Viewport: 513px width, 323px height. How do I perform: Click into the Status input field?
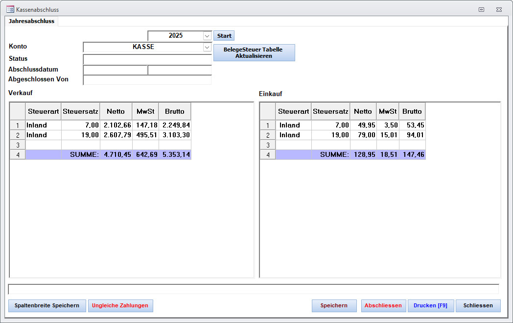click(147, 59)
